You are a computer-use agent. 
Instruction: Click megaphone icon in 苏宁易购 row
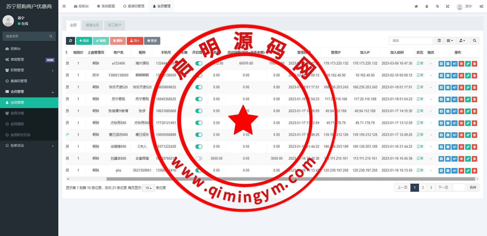[455, 99]
